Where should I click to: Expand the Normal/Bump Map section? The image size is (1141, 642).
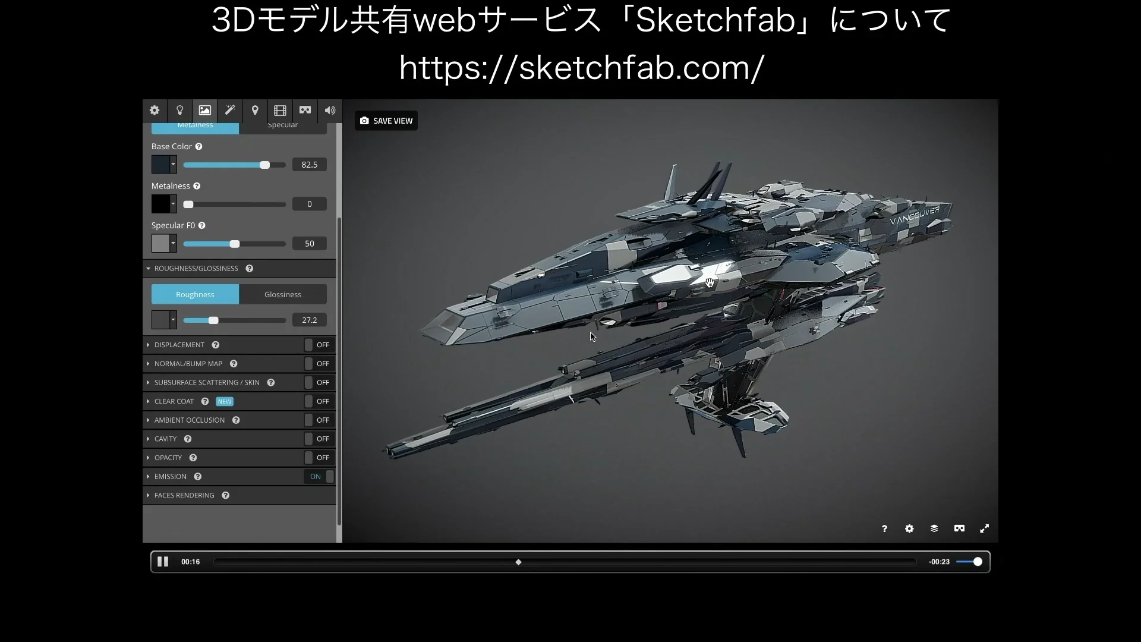[x=148, y=364]
